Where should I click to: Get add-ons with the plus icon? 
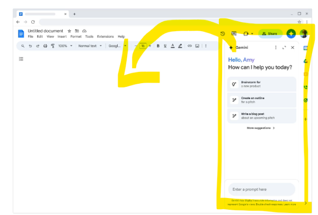coord(306,119)
